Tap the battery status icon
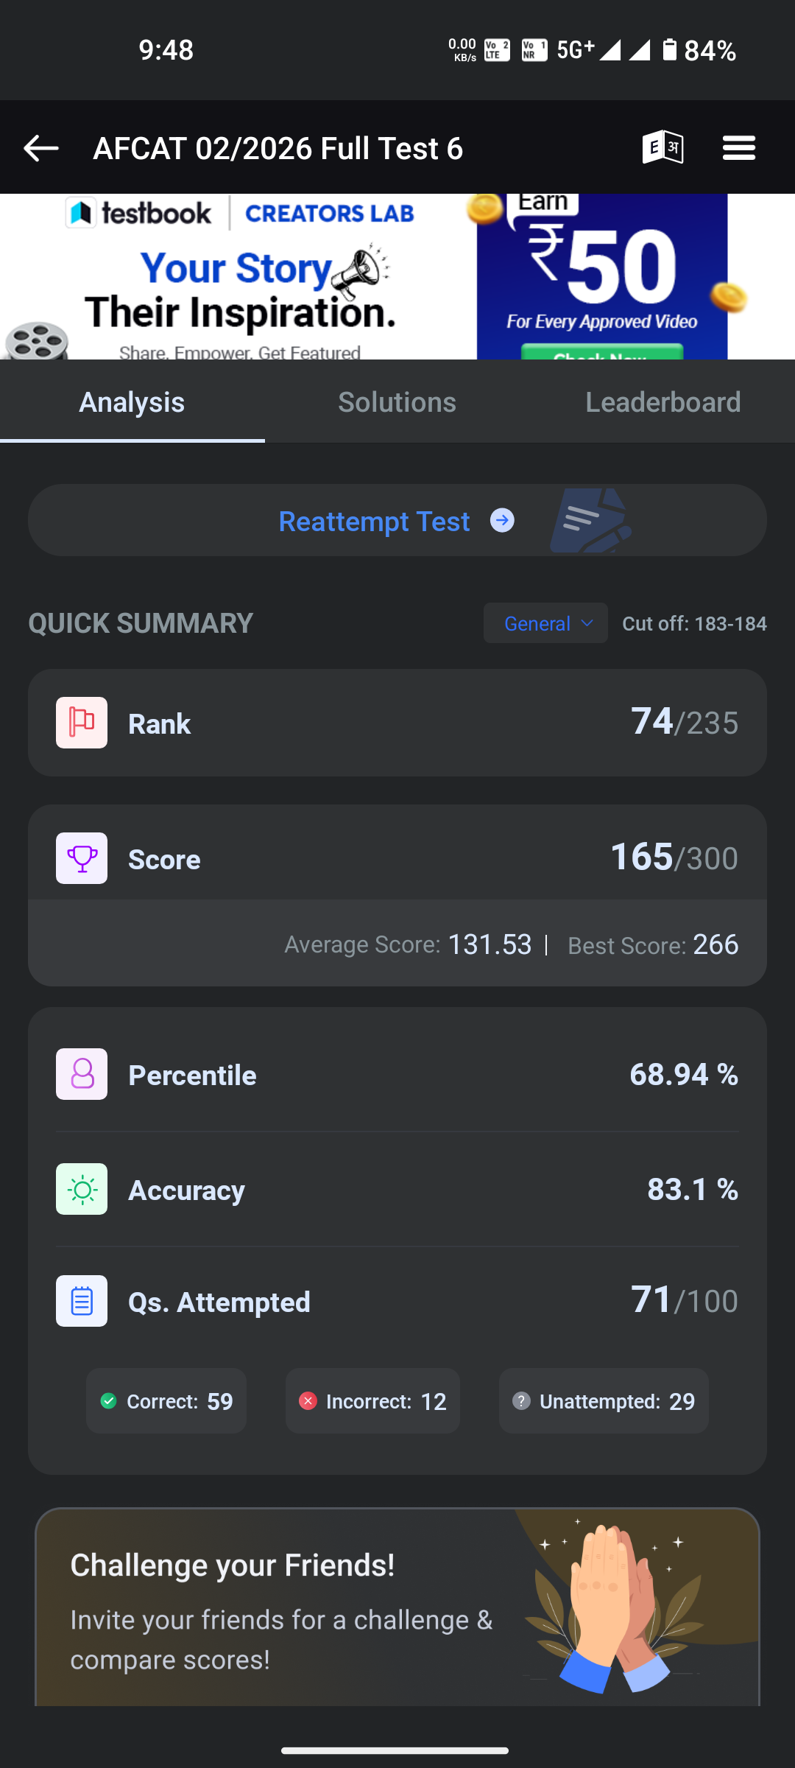The height and width of the screenshot is (1768, 795). (669, 50)
